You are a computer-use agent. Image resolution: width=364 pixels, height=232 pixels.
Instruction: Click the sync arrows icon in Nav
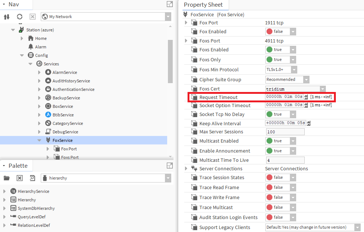6,17
